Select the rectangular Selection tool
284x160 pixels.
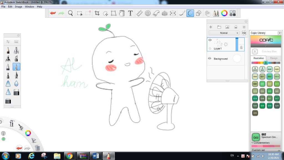click(80, 13)
